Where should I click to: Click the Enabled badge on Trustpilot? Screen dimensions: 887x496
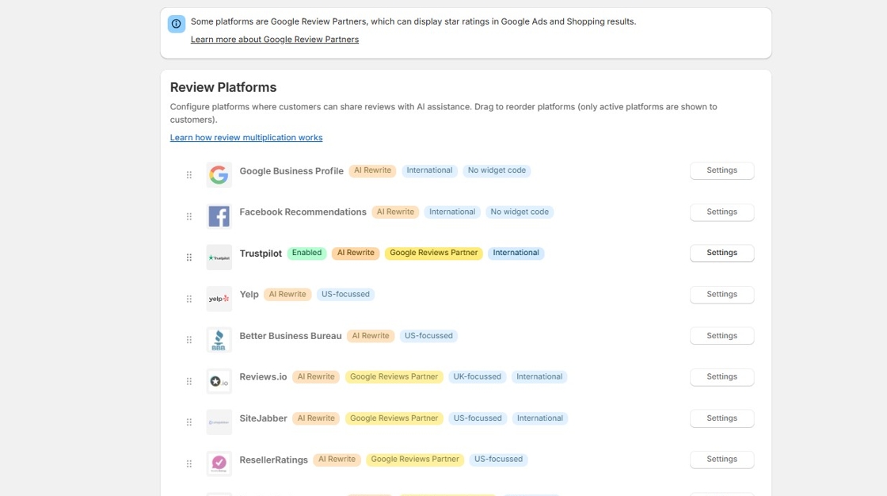pyautogui.click(x=306, y=252)
